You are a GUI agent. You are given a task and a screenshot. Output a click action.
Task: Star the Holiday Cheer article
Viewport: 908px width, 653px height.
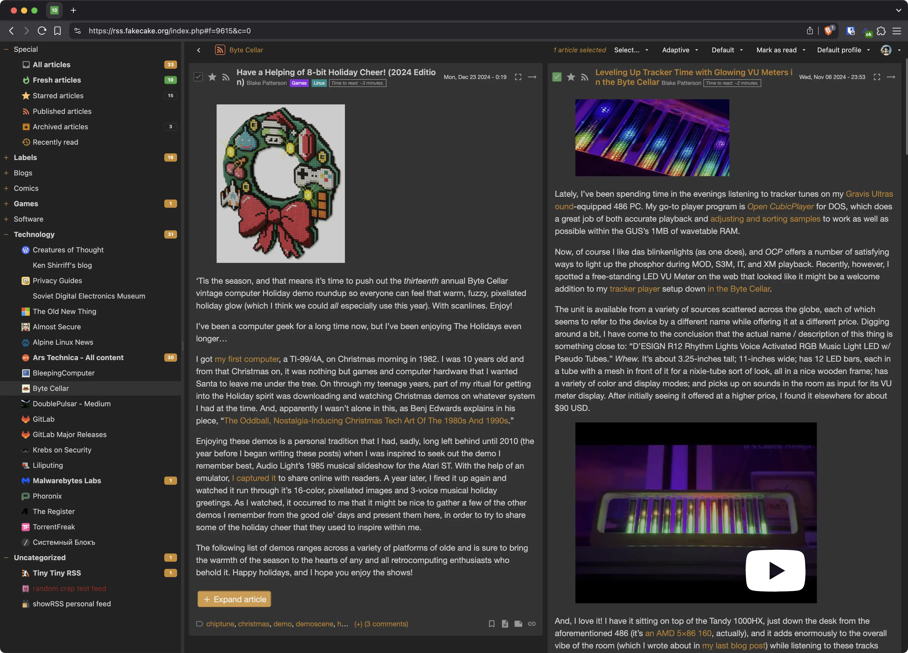[212, 77]
